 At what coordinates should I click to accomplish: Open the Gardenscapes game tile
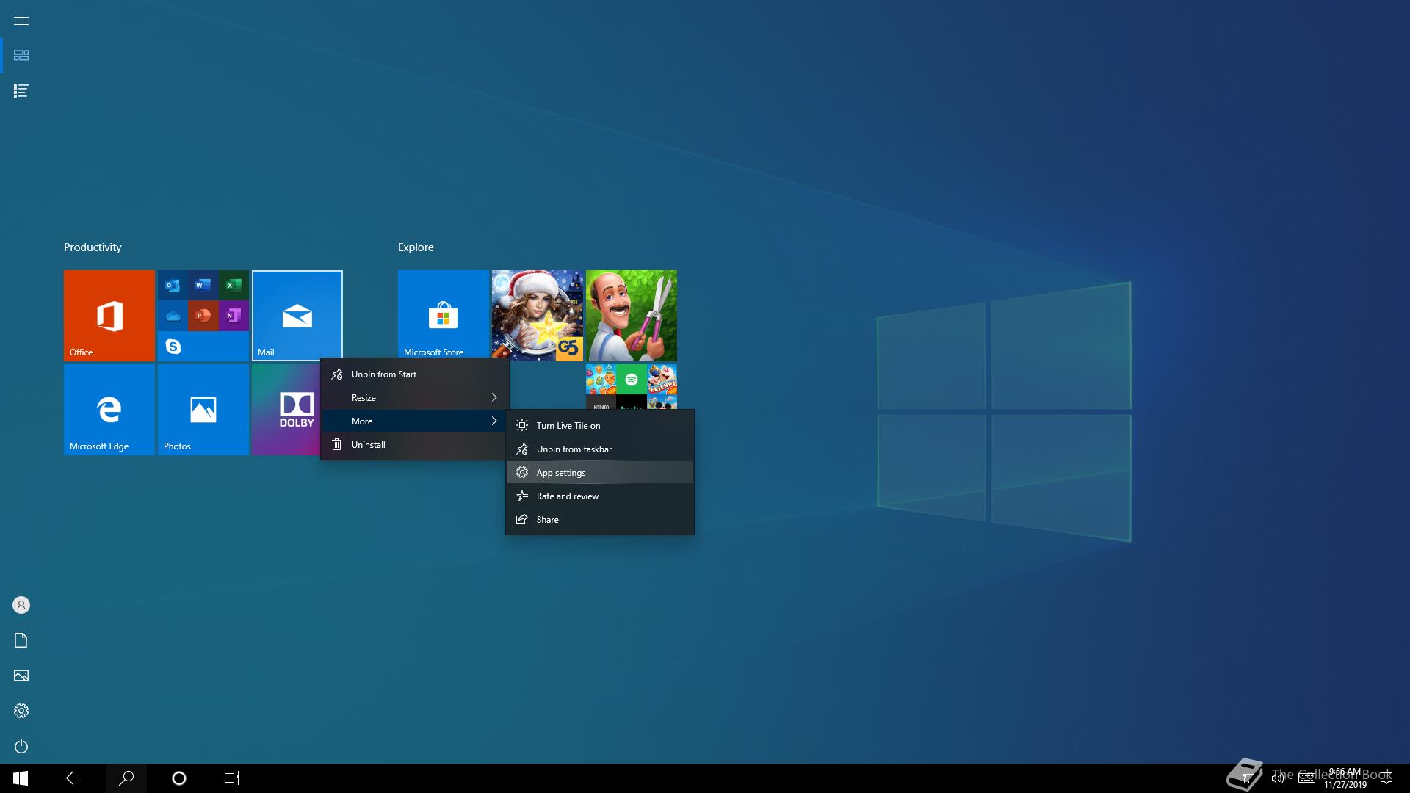coord(632,316)
